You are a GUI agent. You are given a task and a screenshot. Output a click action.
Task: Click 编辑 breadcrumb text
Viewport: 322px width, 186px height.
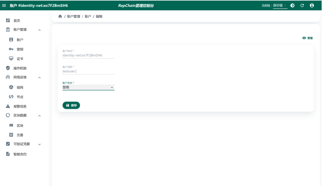[99, 16]
